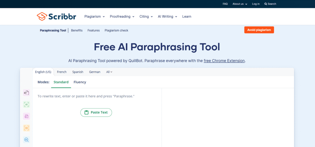
Task: Open the green AI scan sidebar tool
Action: point(26,104)
